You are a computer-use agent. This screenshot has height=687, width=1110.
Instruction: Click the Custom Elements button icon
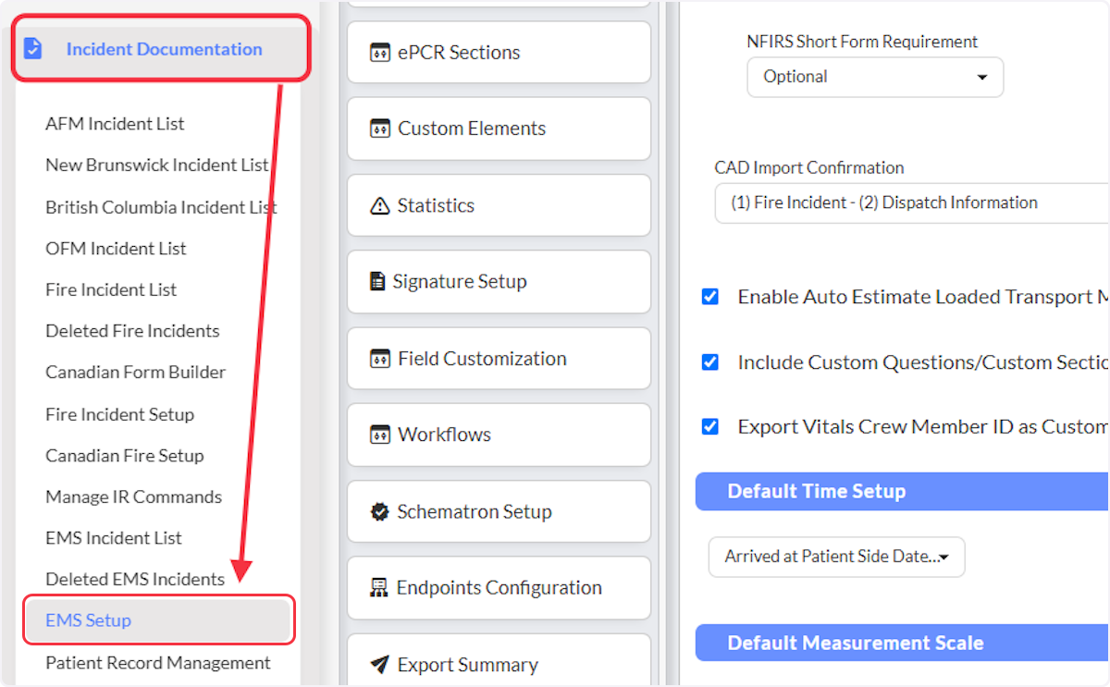[380, 129]
